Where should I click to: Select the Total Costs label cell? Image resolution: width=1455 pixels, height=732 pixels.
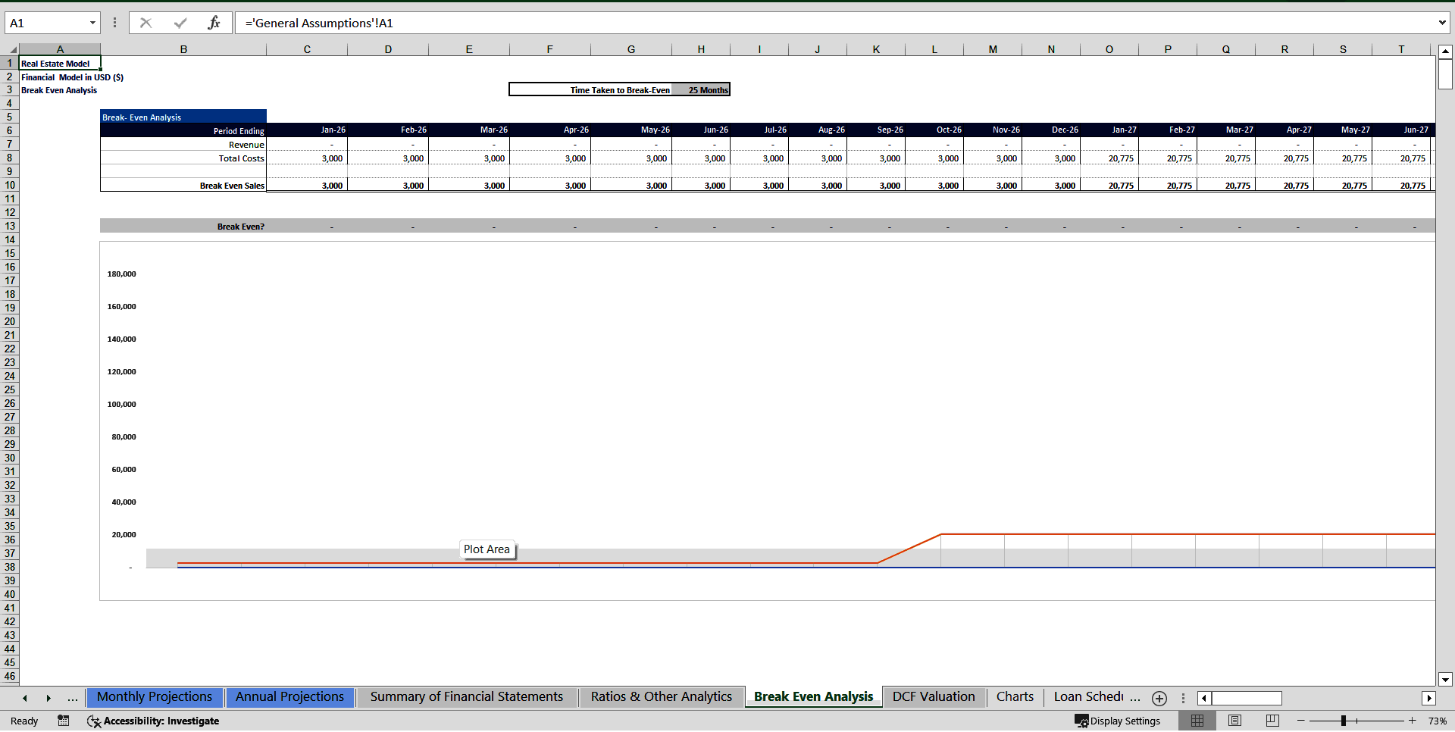click(183, 158)
